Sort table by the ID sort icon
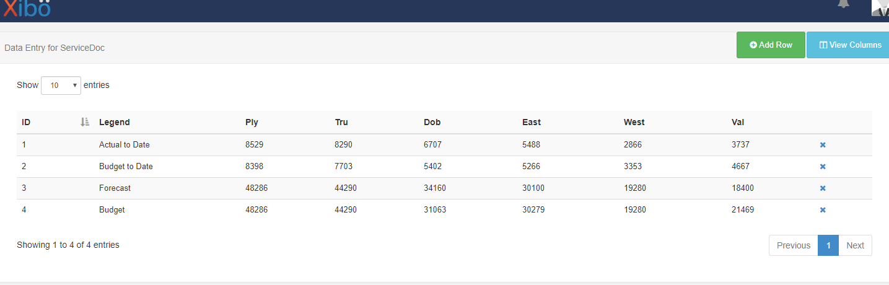This screenshot has height=285, width=889. [x=85, y=122]
